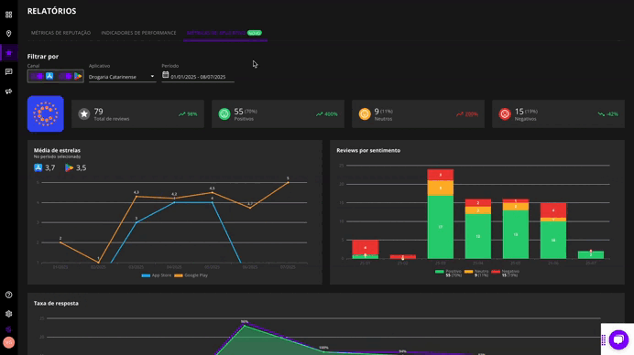Click the Aplicativo dropdown arrow
Screen dimensions: 634x355
152,76
